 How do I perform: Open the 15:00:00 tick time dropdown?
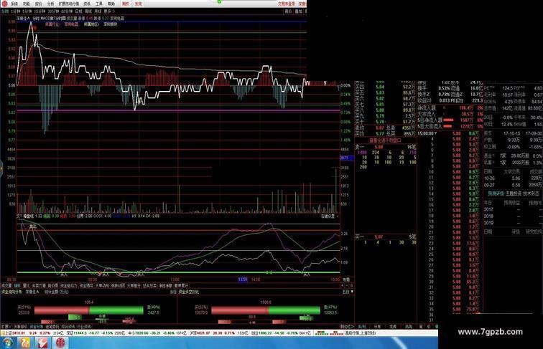(427, 133)
